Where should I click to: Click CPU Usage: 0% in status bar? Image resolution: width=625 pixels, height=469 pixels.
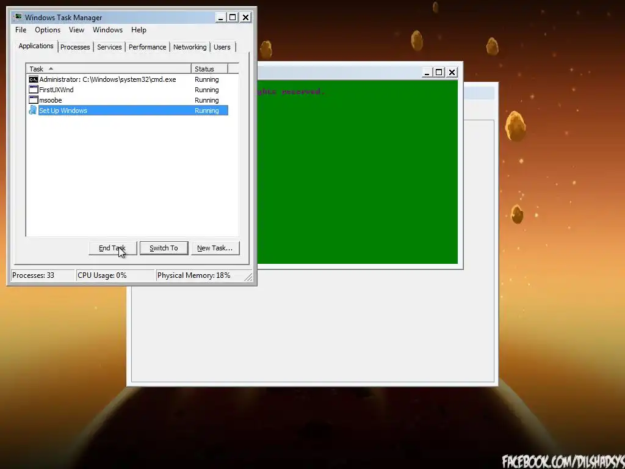point(102,275)
